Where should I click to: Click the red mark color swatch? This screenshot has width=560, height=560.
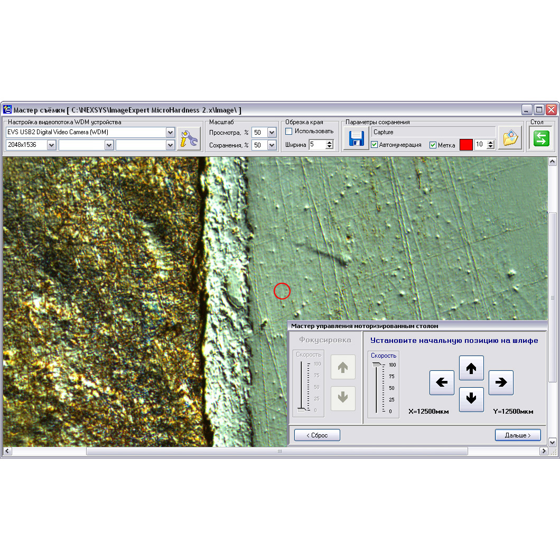pos(466,145)
